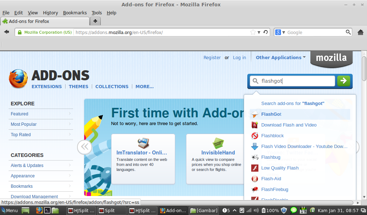Select Flash-Aid suggestion

coord(300,179)
